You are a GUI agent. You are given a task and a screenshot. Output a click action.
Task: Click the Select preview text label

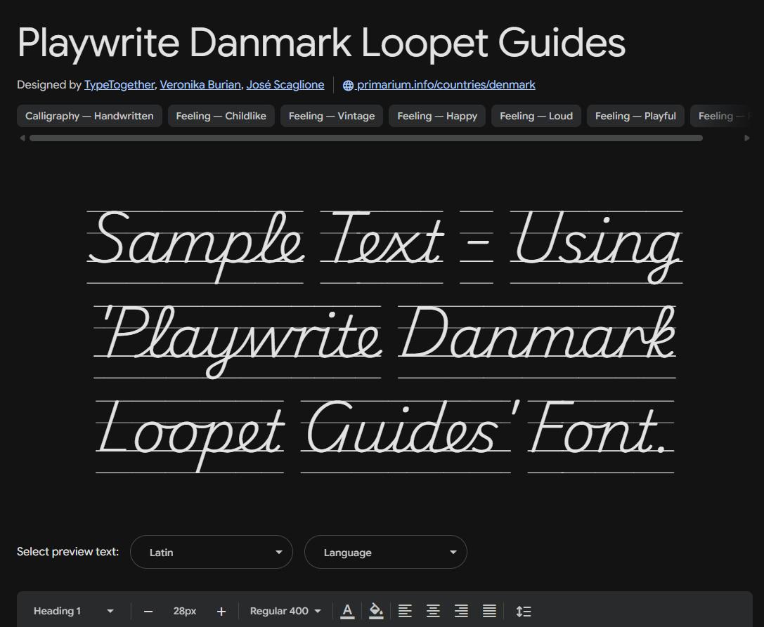click(67, 552)
